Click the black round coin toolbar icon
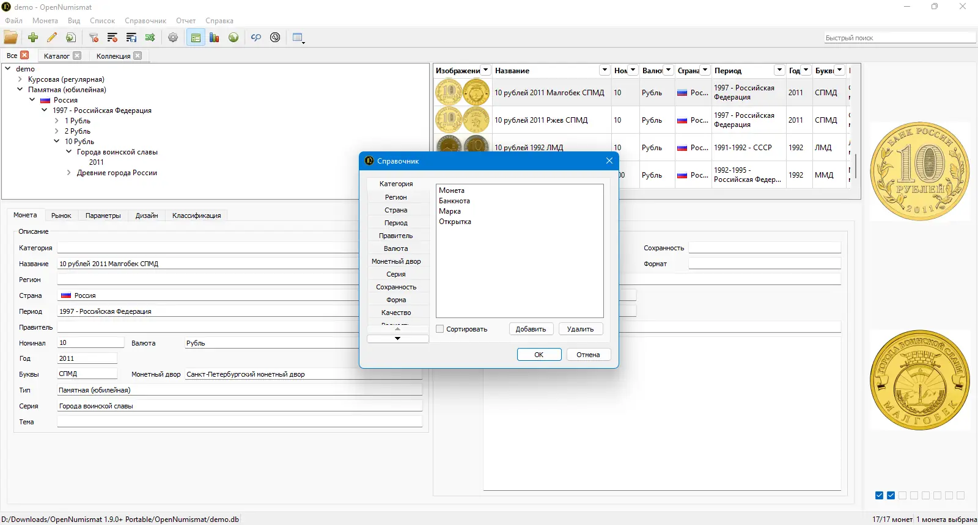978x525 pixels. 275,37
